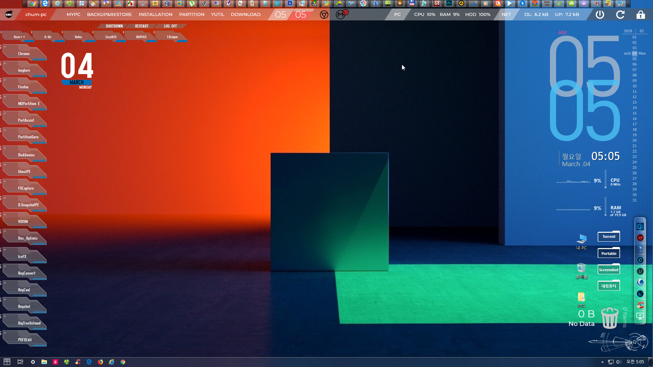
Task: Click the refresh arrow in top panel
Action: [x=620, y=15]
